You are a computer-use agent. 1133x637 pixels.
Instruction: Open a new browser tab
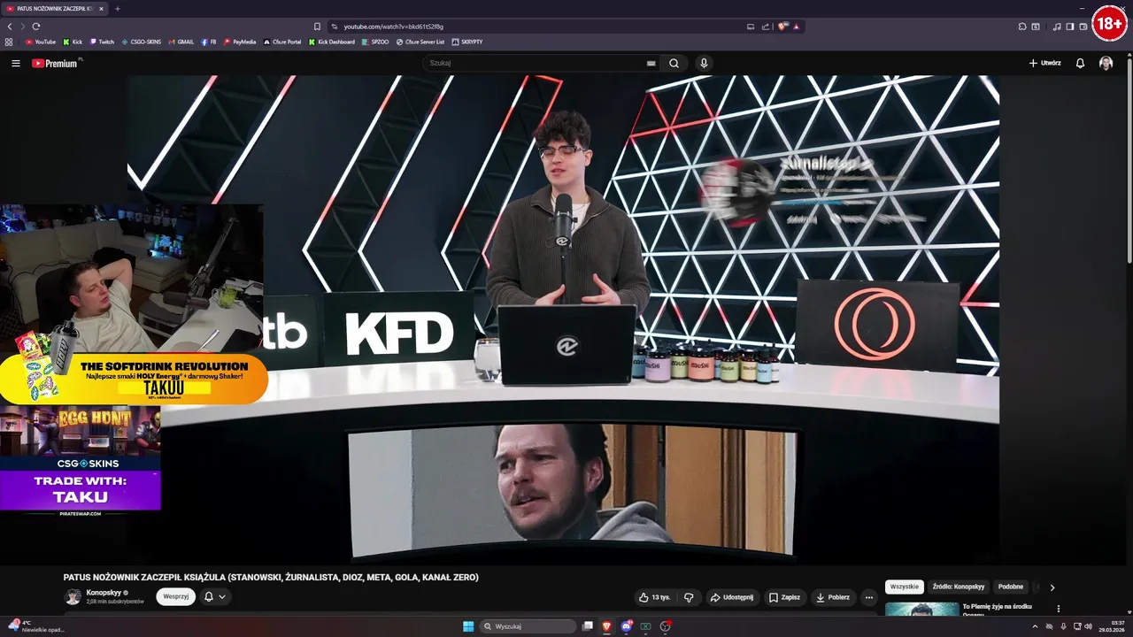[x=117, y=9]
